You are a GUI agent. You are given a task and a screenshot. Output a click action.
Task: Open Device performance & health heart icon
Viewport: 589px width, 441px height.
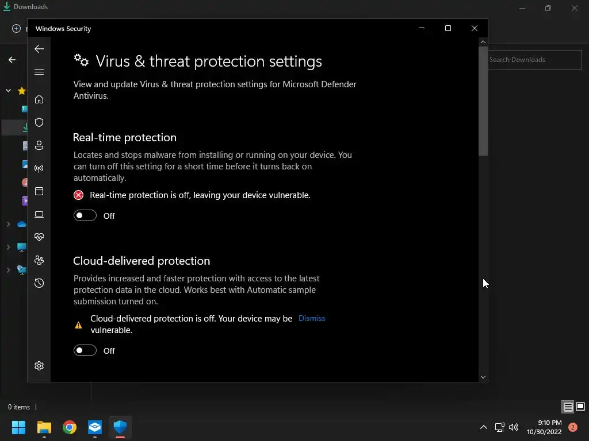[39, 237]
